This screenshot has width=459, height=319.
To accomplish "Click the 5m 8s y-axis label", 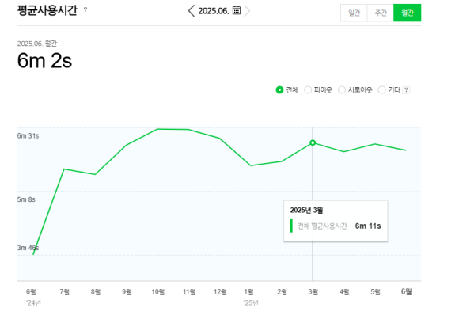I will (26, 199).
